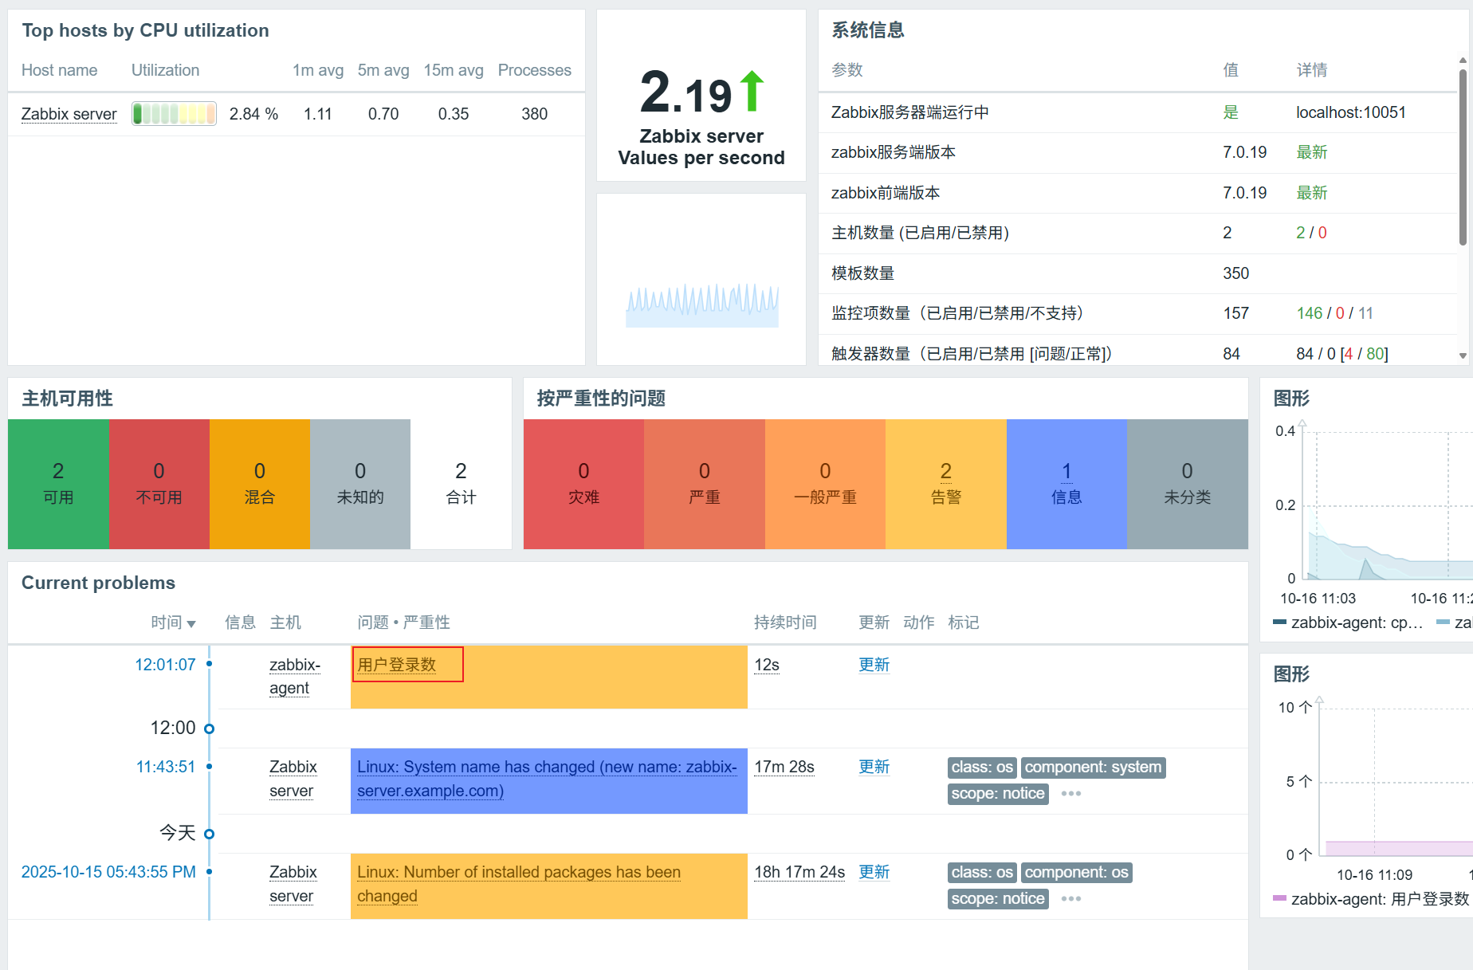This screenshot has width=1473, height=970.
Task: Click the 12:00 timeline marker
Action: coord(209,728)
